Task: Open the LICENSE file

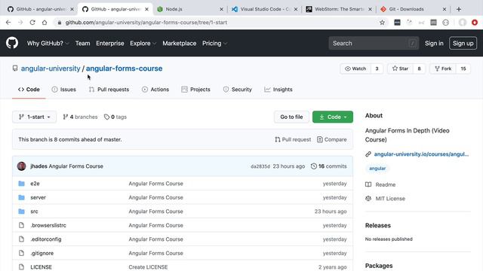Action: pos(41,267)
